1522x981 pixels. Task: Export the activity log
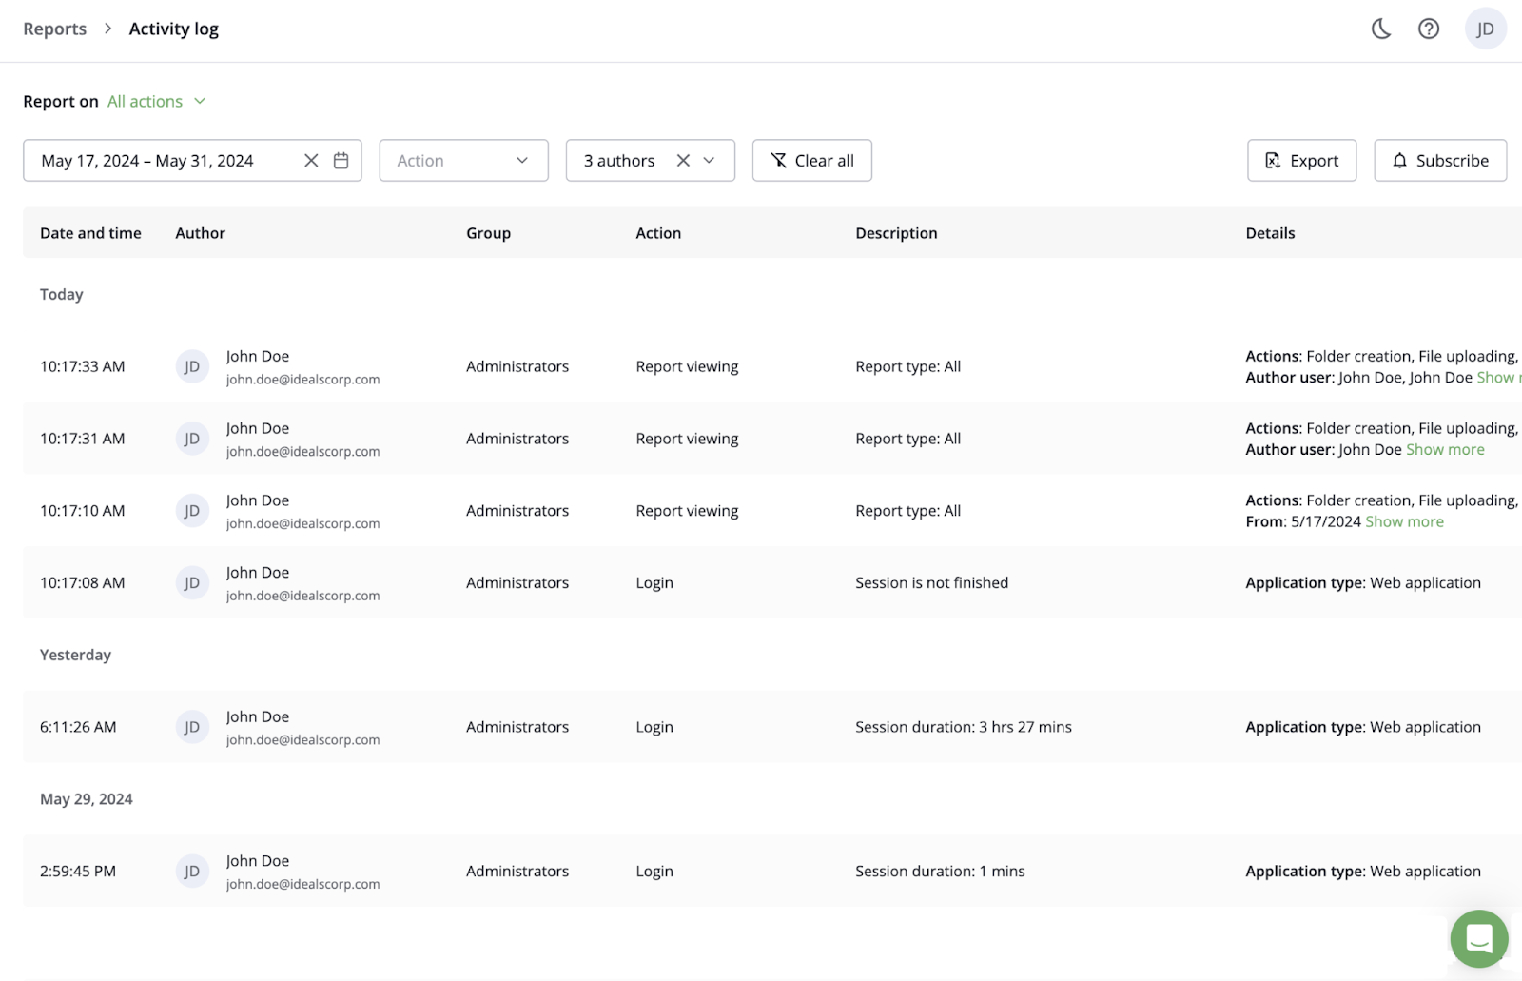pyautogui.click(x=1301, y=161)
